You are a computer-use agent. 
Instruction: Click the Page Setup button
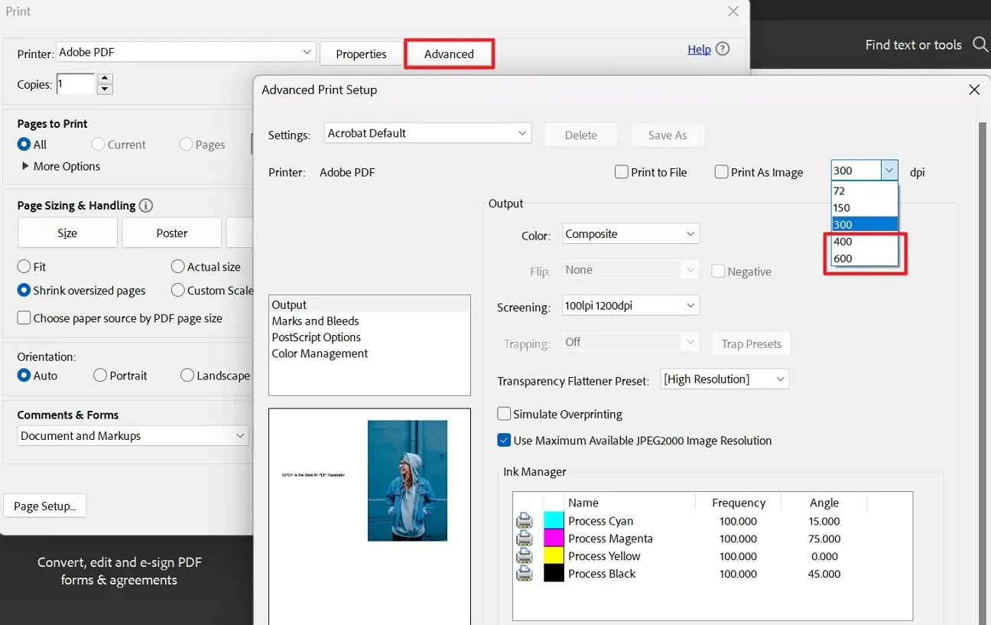tap(44, 506)
